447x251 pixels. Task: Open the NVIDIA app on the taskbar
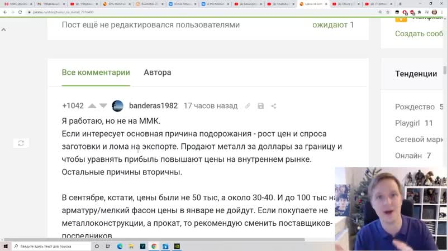point(177,246)
